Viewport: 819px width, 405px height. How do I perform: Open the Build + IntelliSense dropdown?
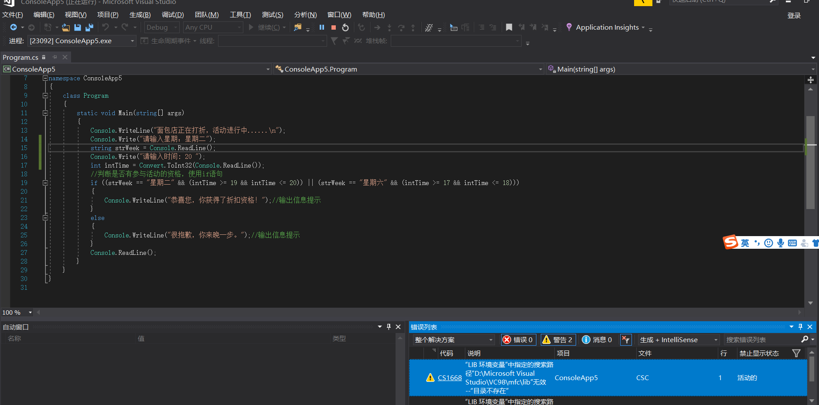pyautogui.click(x=679, y=340)
